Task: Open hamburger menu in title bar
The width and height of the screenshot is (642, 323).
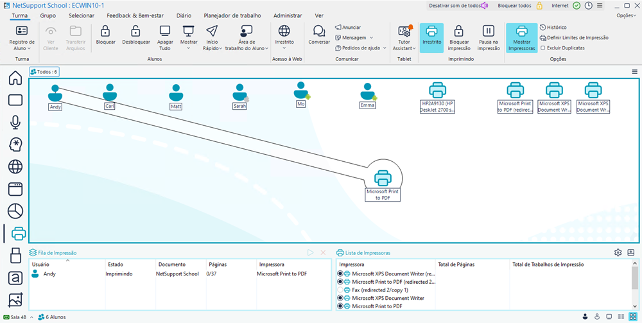Action: click(600, 6)
